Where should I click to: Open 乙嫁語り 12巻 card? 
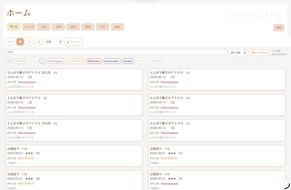click(x=217, y=180)
